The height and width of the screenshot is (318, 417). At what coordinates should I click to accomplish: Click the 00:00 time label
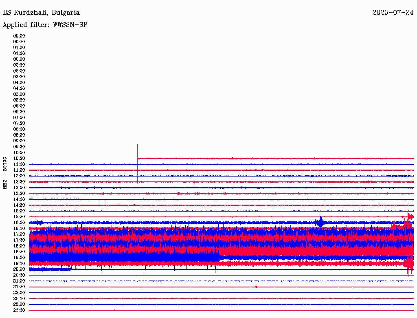(x=19, y=36)
